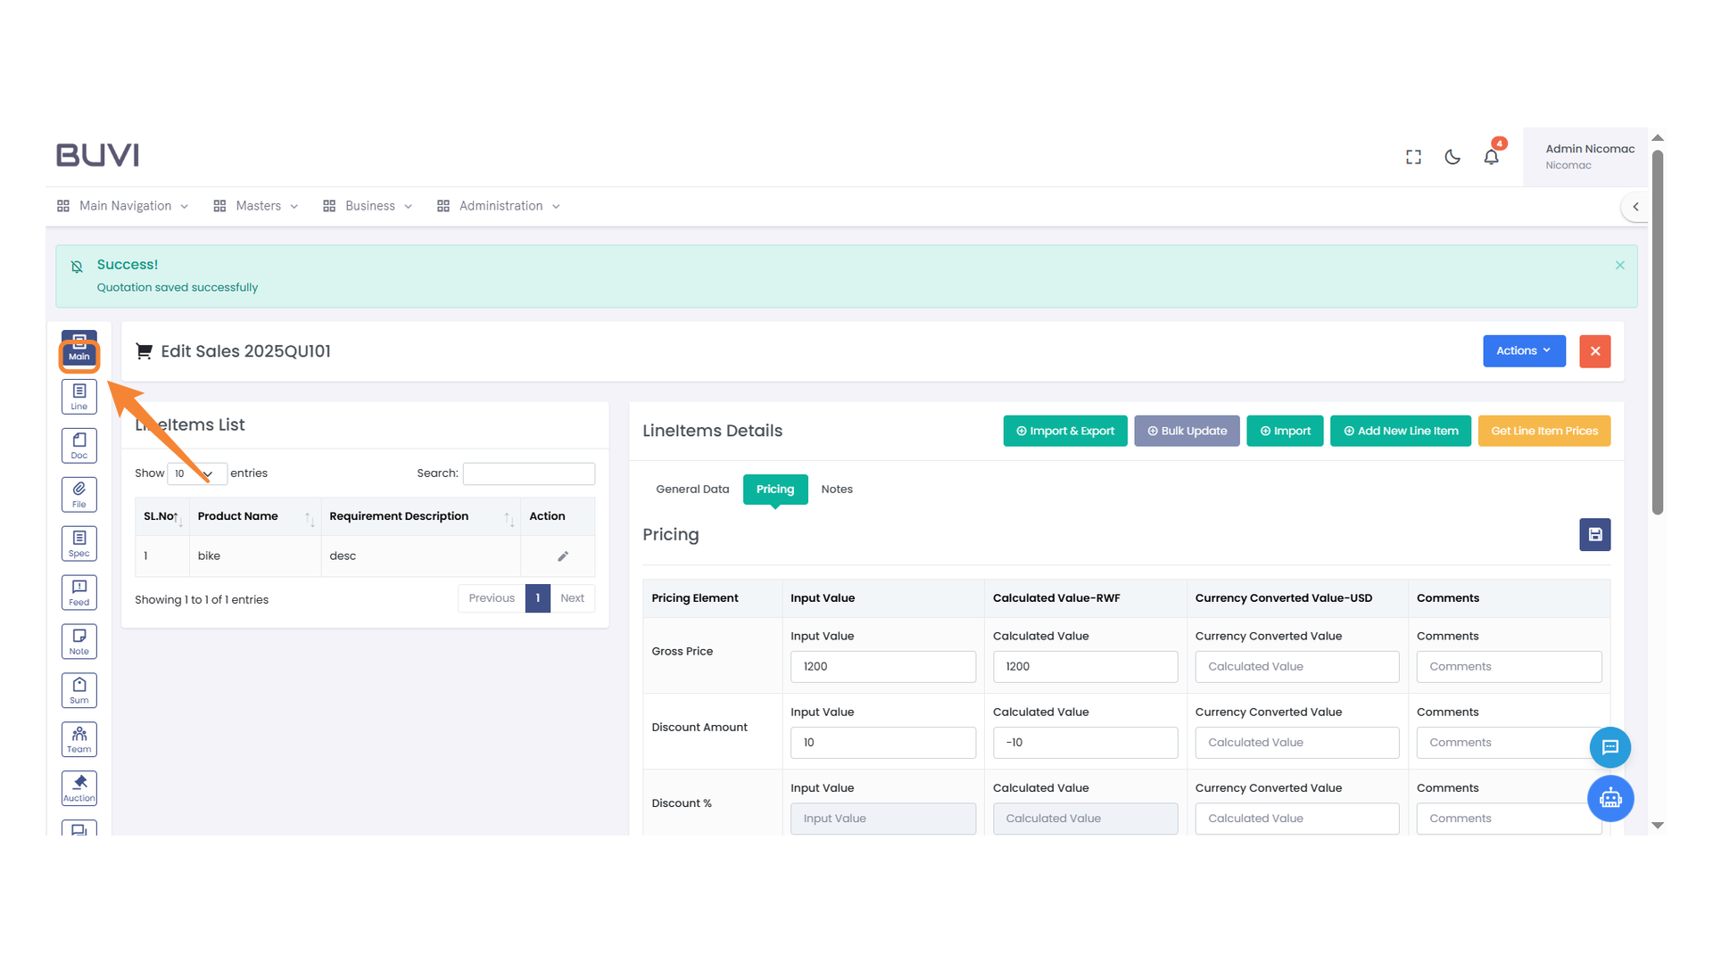1713x963 pixels.
Task: Click Get Line Item Prices button
Action: (1543, 432)
